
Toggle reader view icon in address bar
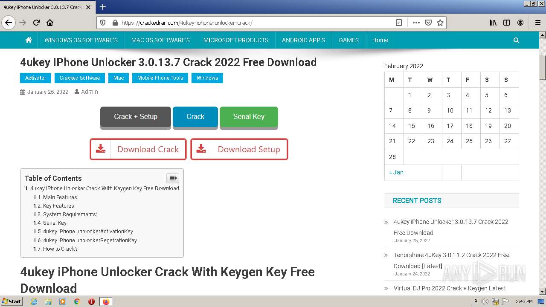click(x=399, y=23)
